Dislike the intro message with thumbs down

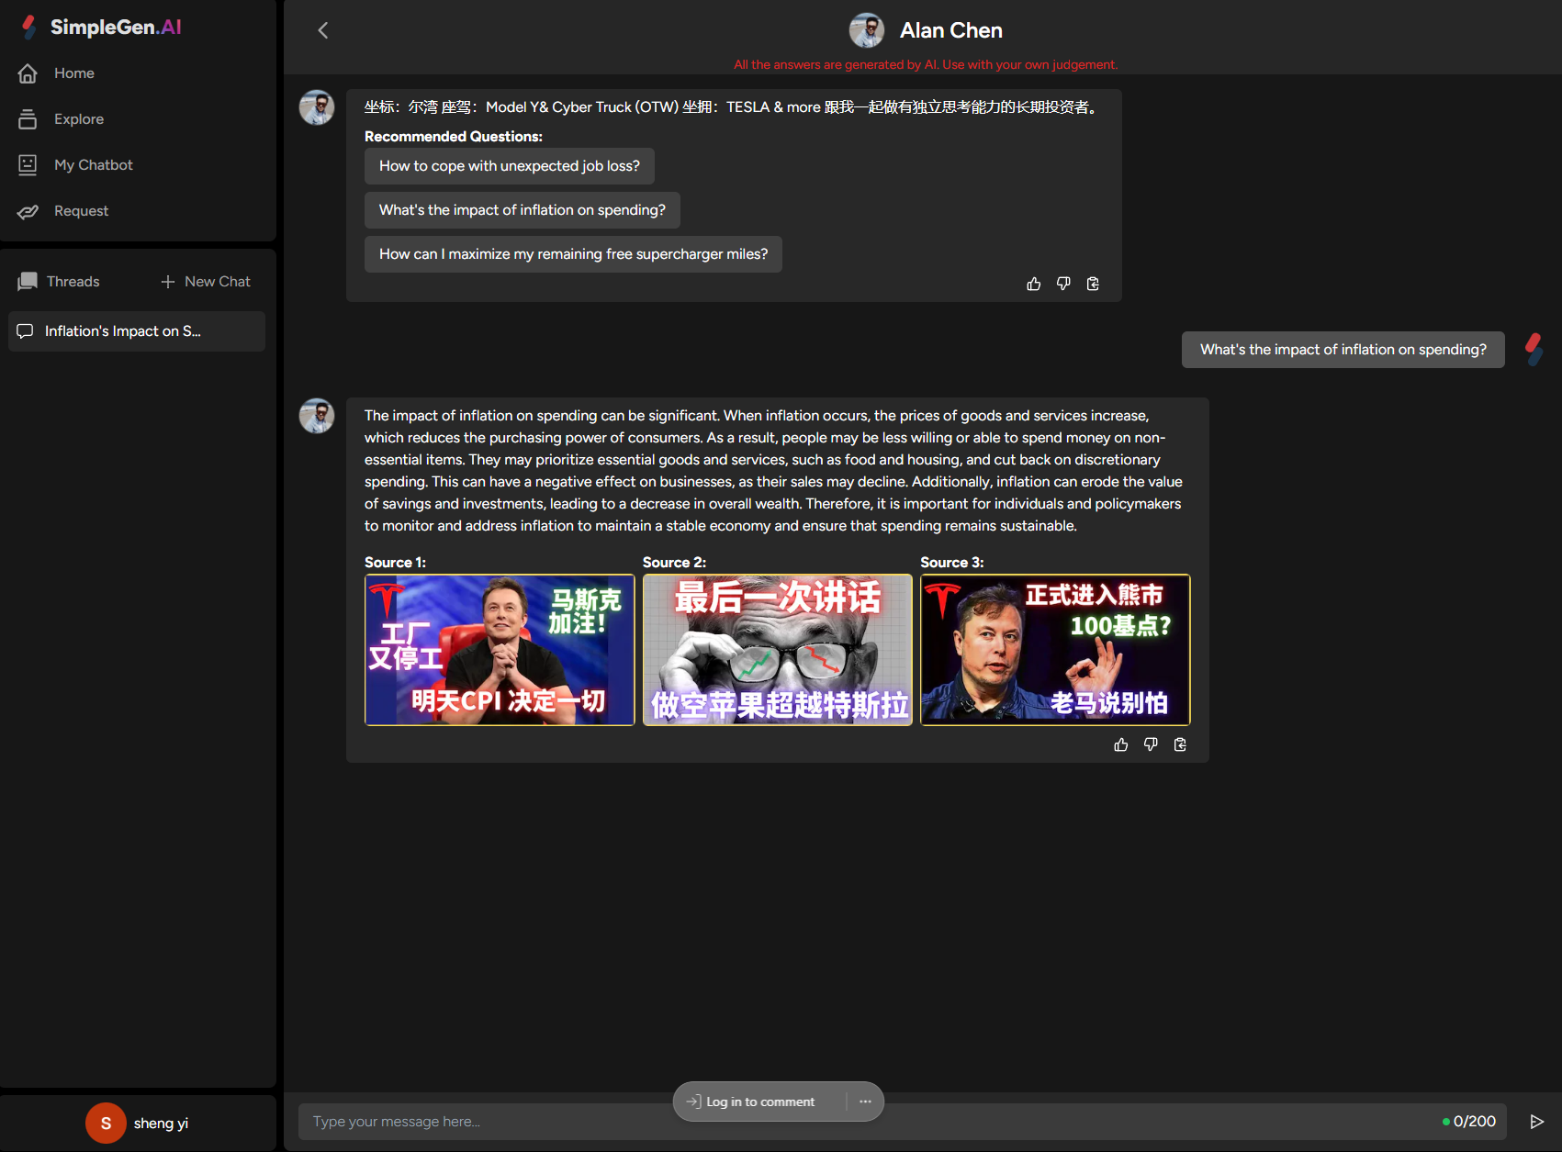coord(1063,284)
